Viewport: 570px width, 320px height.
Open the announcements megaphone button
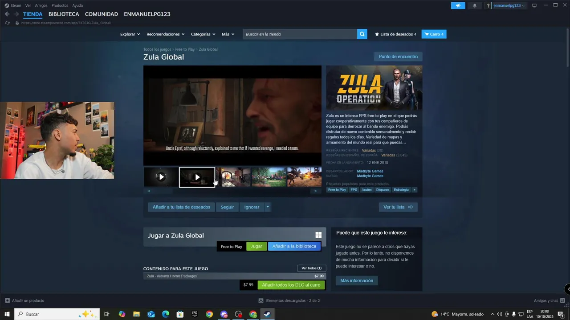click(458, 5)
